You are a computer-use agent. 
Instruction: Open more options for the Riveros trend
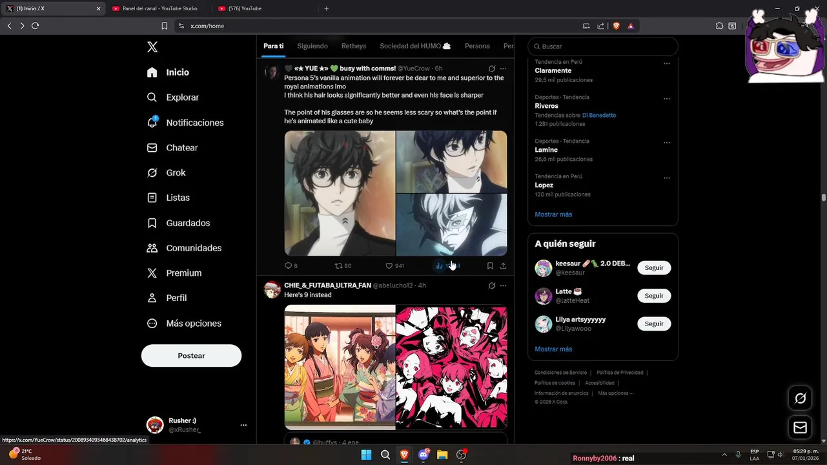click(667, 99)
